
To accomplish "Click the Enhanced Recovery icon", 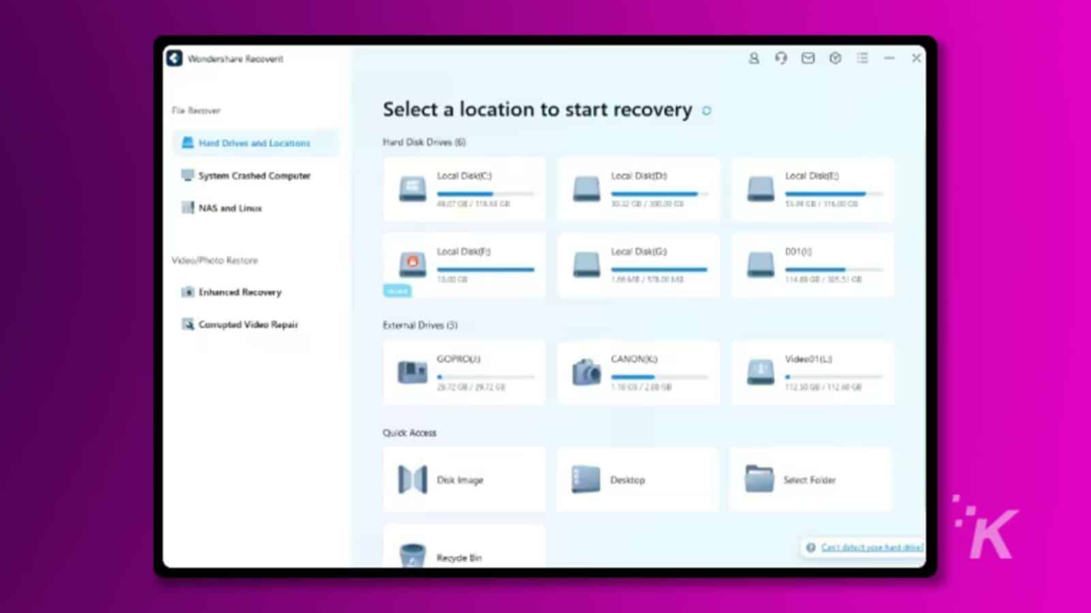I will (188, 292).
